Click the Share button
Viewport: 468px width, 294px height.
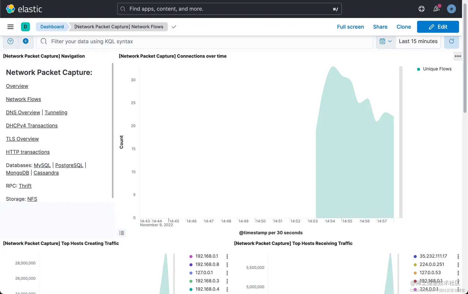(380, 27)
